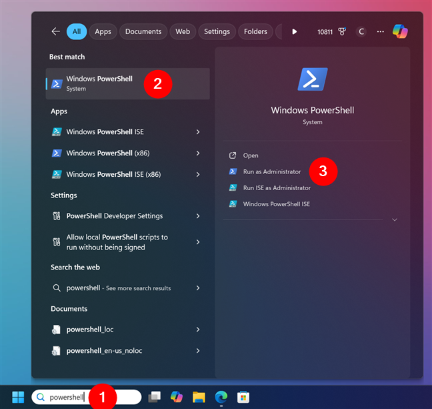Screen dimensions: 432x409
Task: Click the powershell_loc file name
Action: click(90, 330)
